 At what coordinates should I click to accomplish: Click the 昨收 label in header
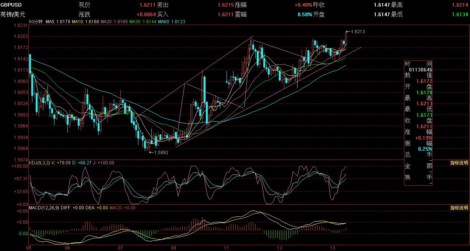tap(319, 6)
